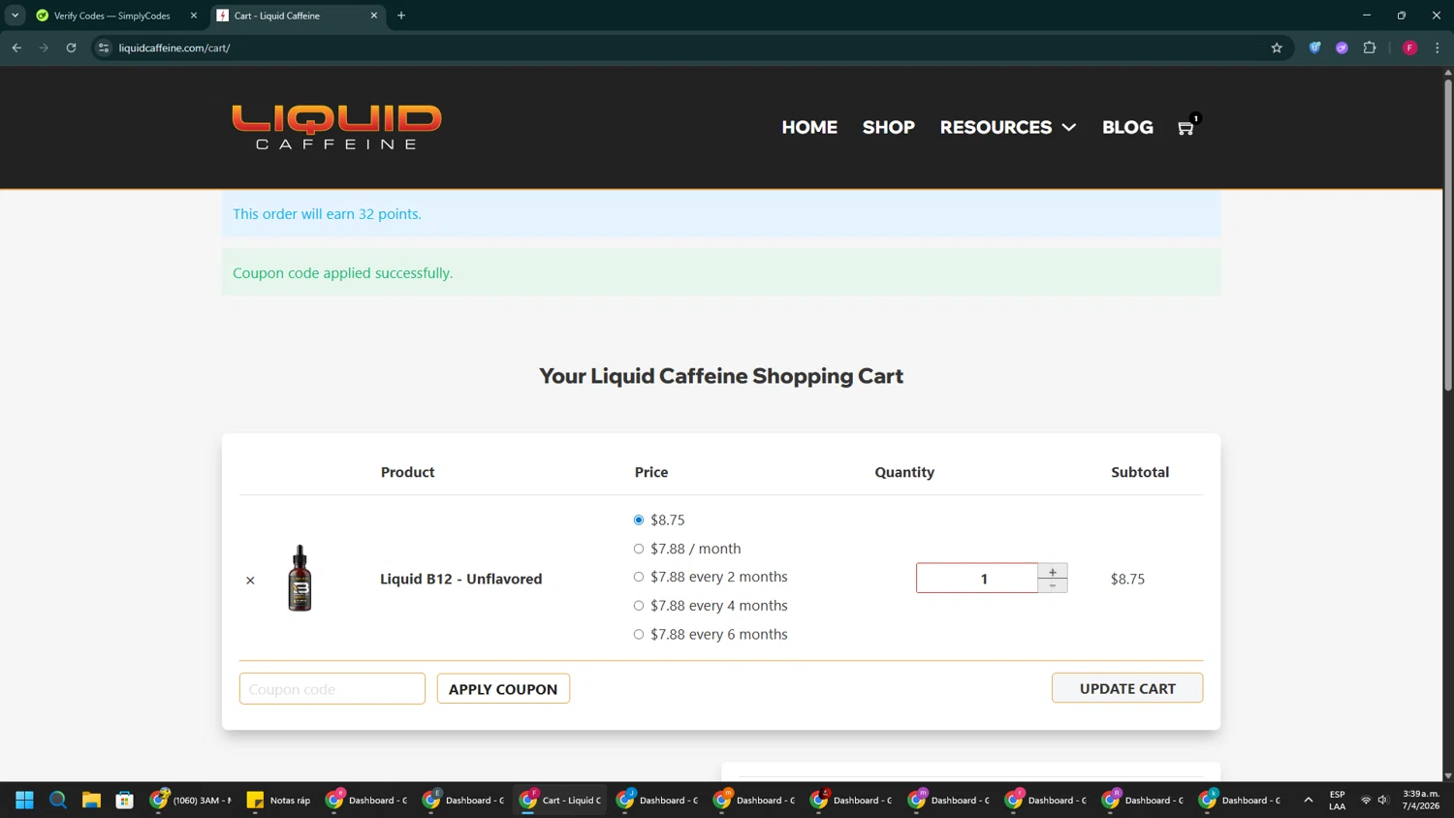Choose $7.88 every 6 months option
The image size is (1454, 818).
[x=638, y=635]
